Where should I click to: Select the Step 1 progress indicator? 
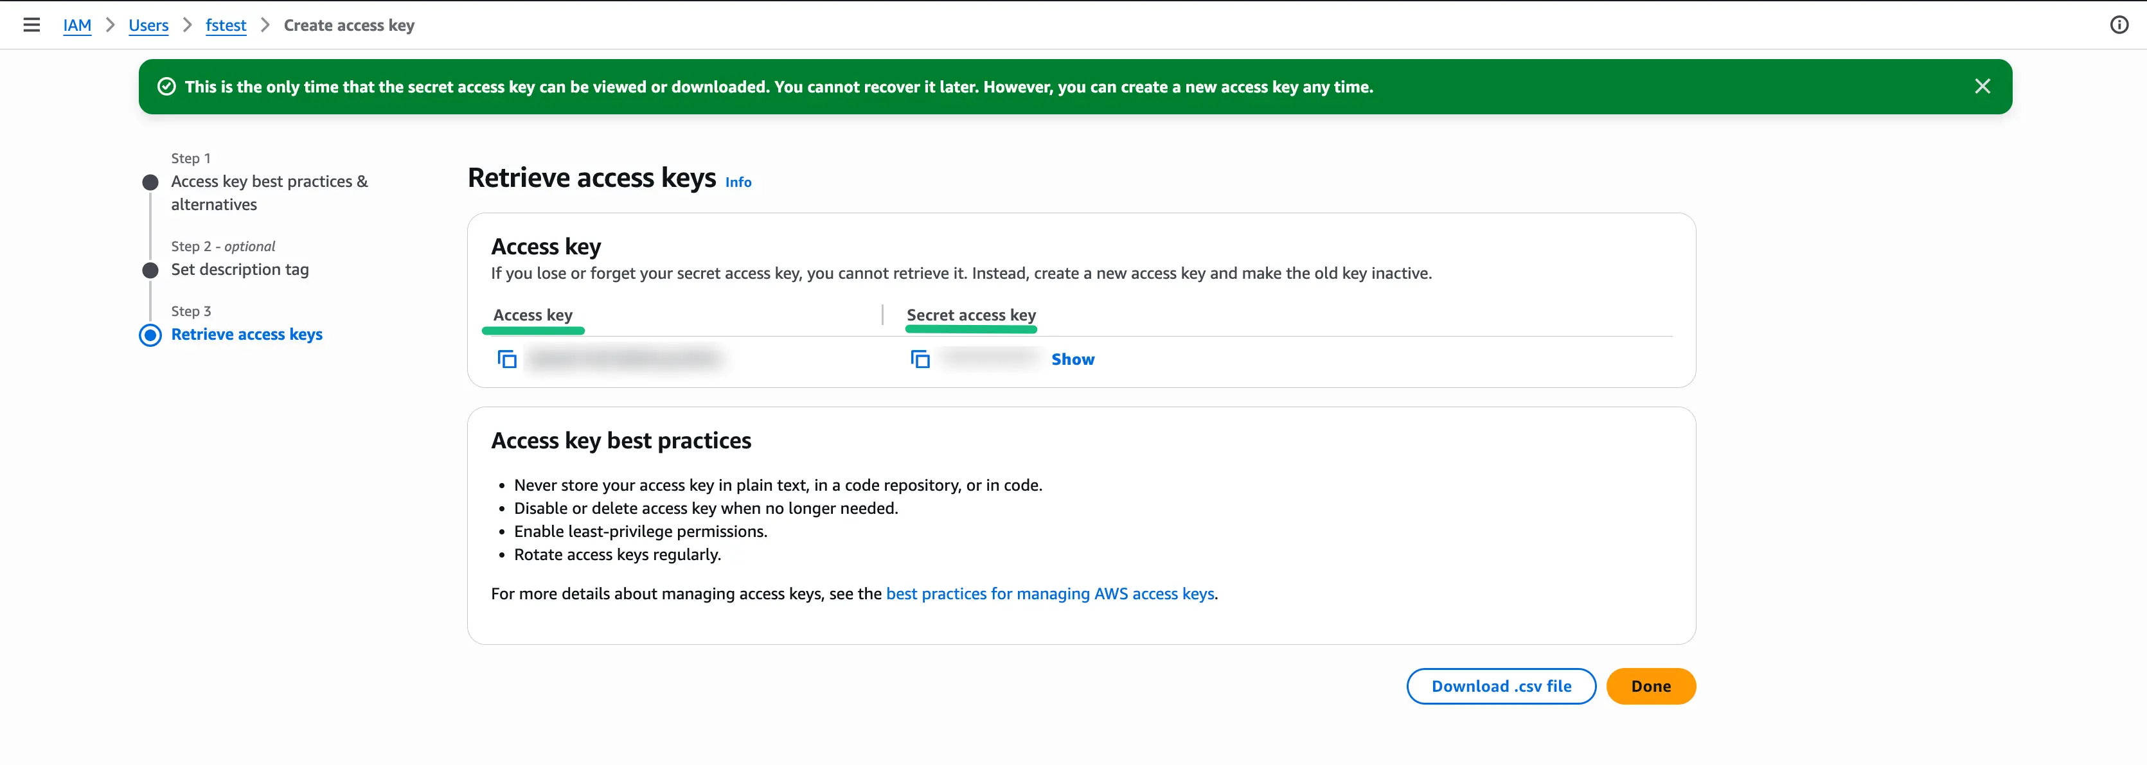point(150,181)
